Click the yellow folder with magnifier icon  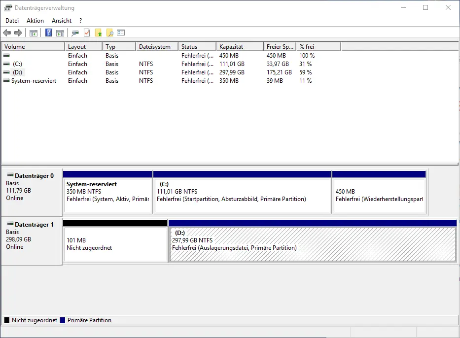pos(110,33)
